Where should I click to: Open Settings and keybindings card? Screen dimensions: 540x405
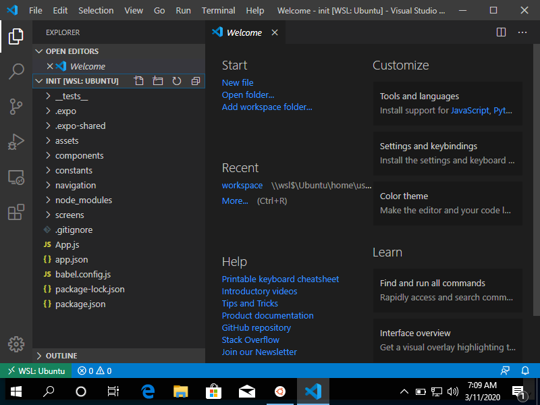(448, 153)
